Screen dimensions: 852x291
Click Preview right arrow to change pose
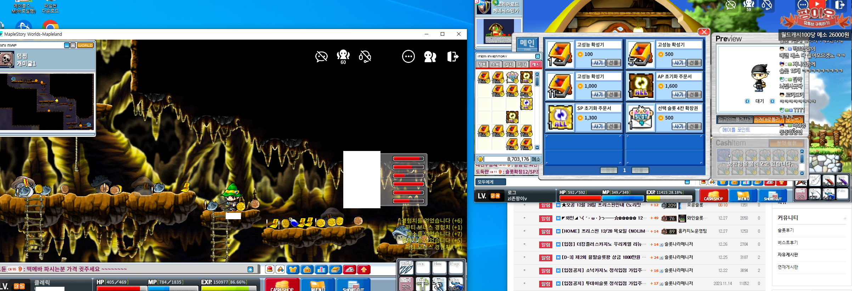(x=772, y=101)
